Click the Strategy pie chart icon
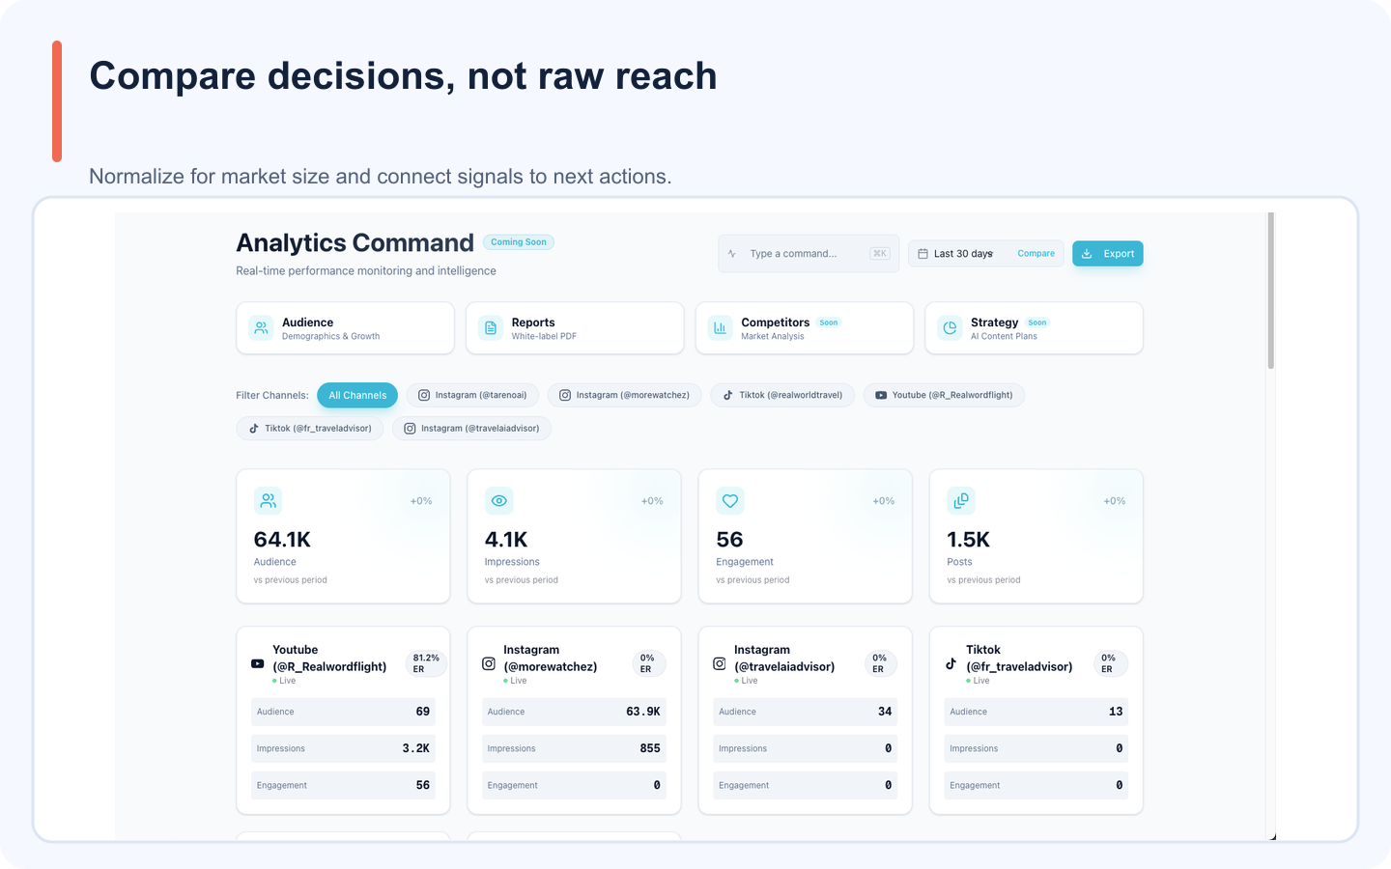Image resolution: width=1391 pixels, height=869 pixels. [x=950, y=328]
